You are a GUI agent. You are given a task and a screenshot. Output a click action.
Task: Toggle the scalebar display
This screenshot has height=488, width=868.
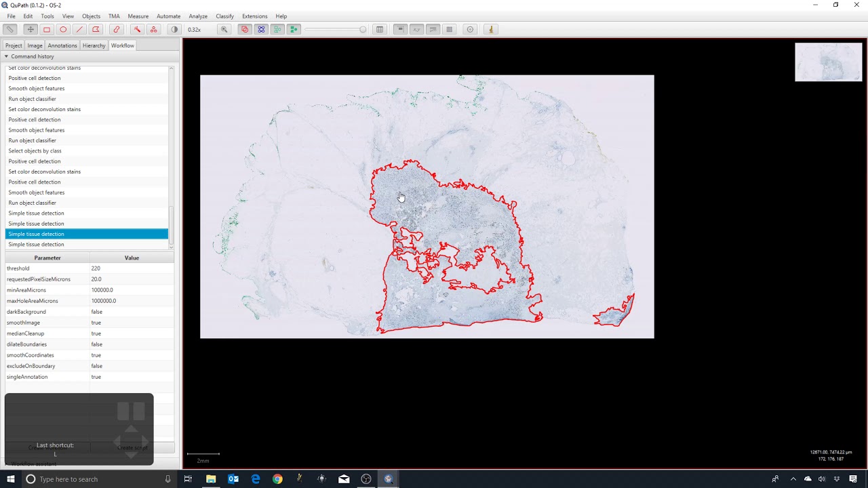click(433, 29)
